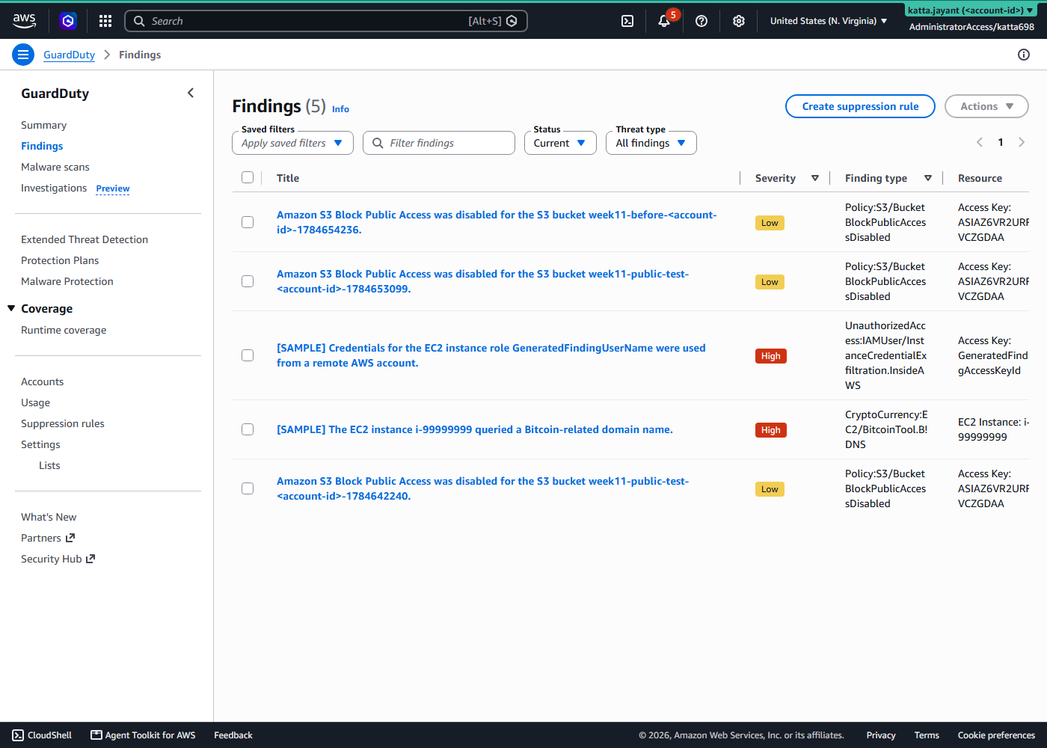The image size is (1047, 748).
Task: Open Usage in the sidebar
Action: [x=36, y=402]
